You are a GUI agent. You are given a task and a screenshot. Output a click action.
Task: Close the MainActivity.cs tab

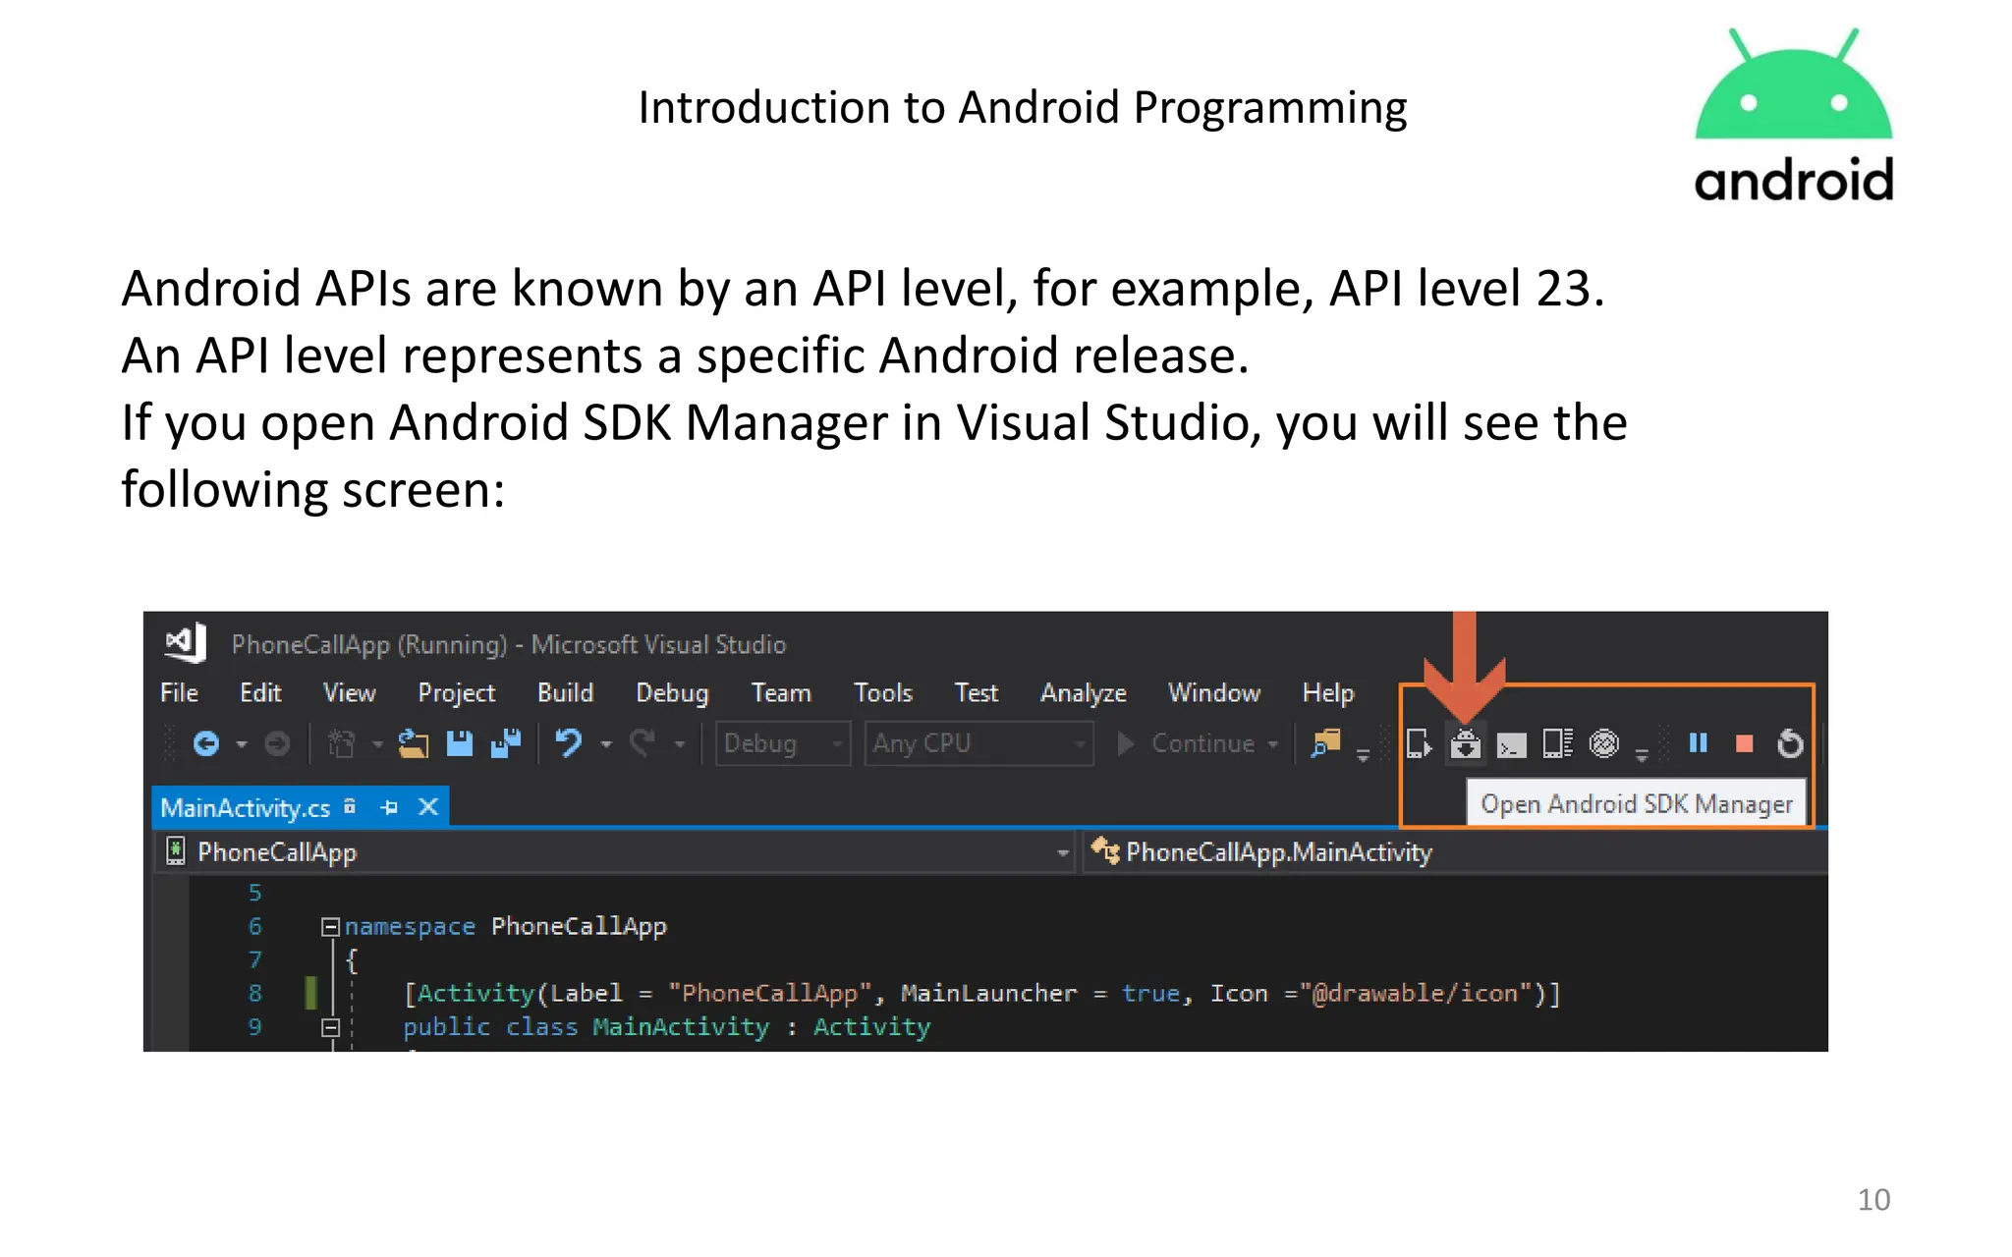coord(428,807)
